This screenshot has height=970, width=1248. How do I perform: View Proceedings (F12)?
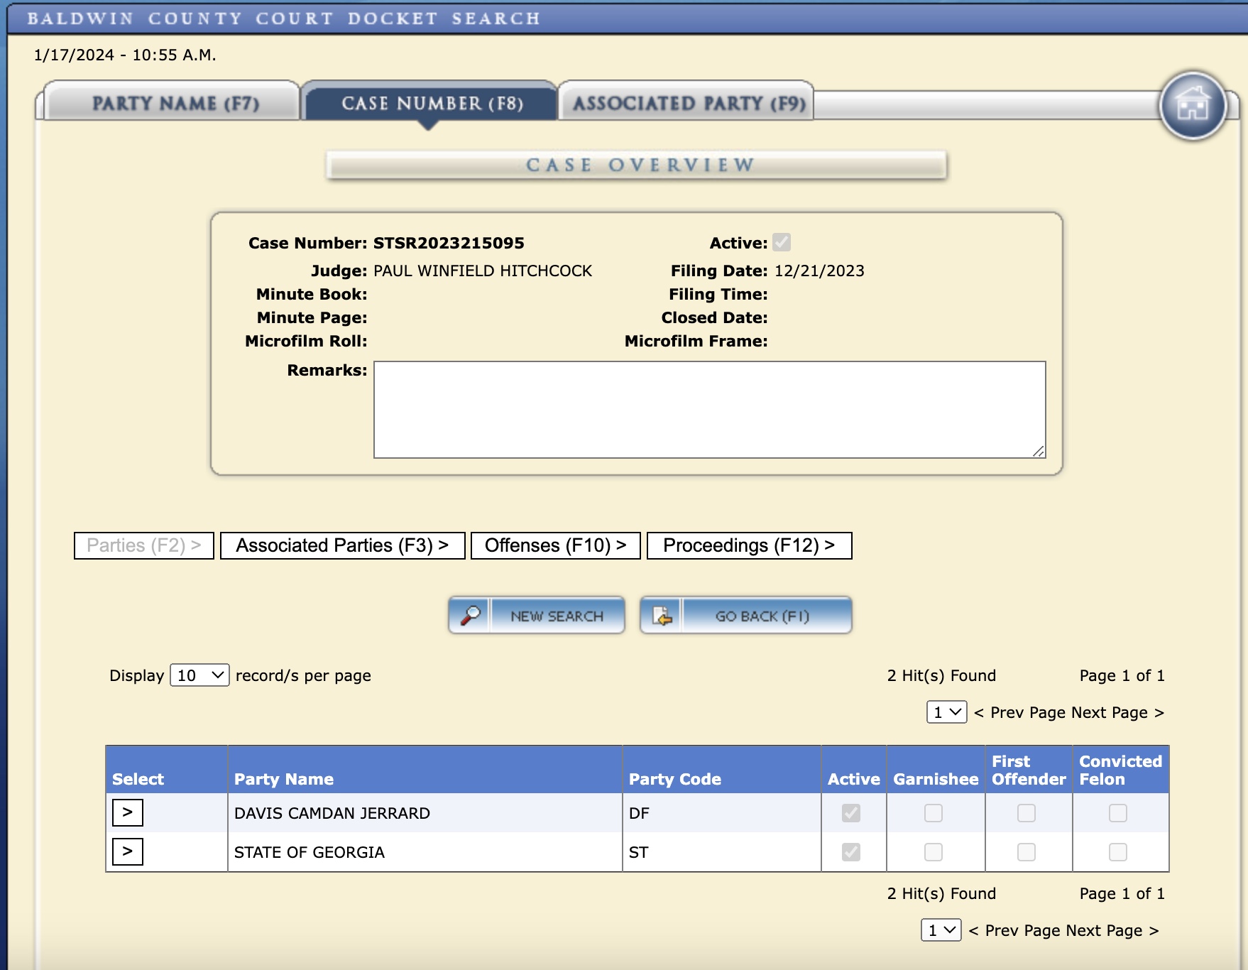click(x=750, y=545)
